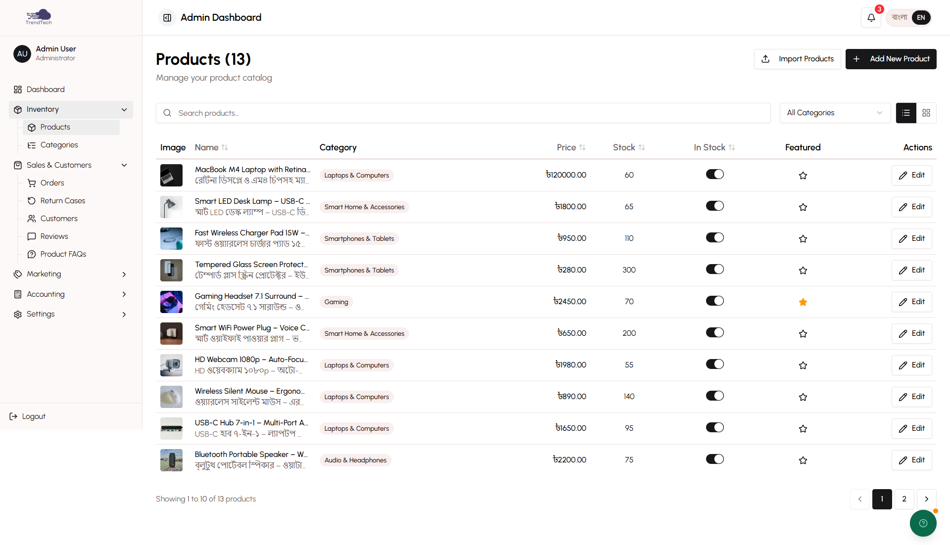Viewport: 950px width, 545px height.
Task: Open the green help chat bubble
Action: [x=923, y=523]
